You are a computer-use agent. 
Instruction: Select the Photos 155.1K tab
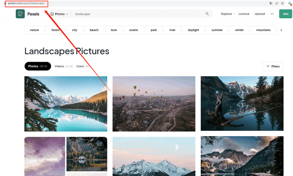click(38, 66)
